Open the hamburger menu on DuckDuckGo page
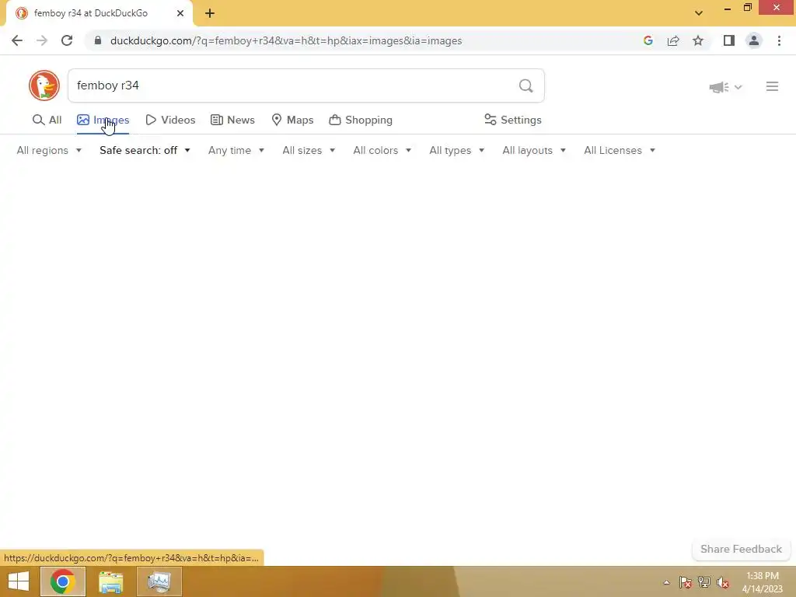This screenshot has height=597, width=796. [772, 86]
